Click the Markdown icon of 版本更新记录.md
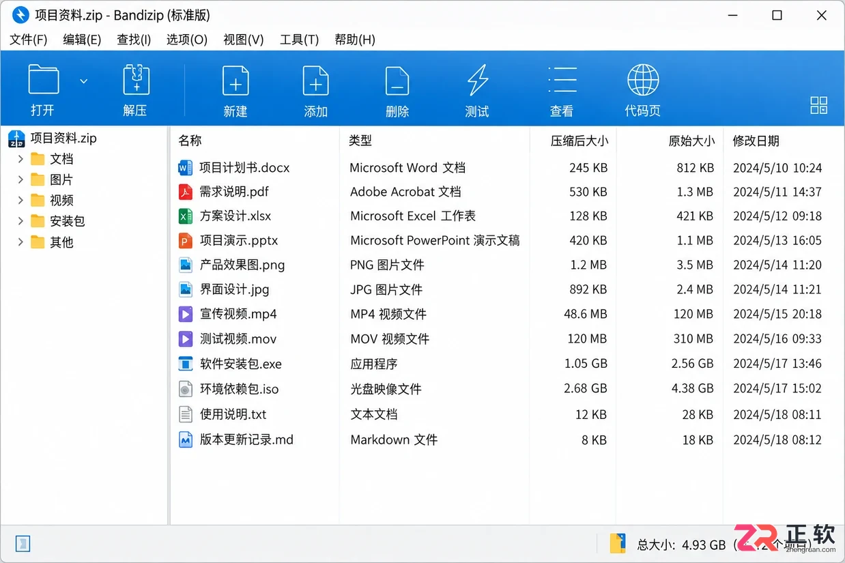The width and height of the screenshot is (845, 563). click(x=185, y=439)
